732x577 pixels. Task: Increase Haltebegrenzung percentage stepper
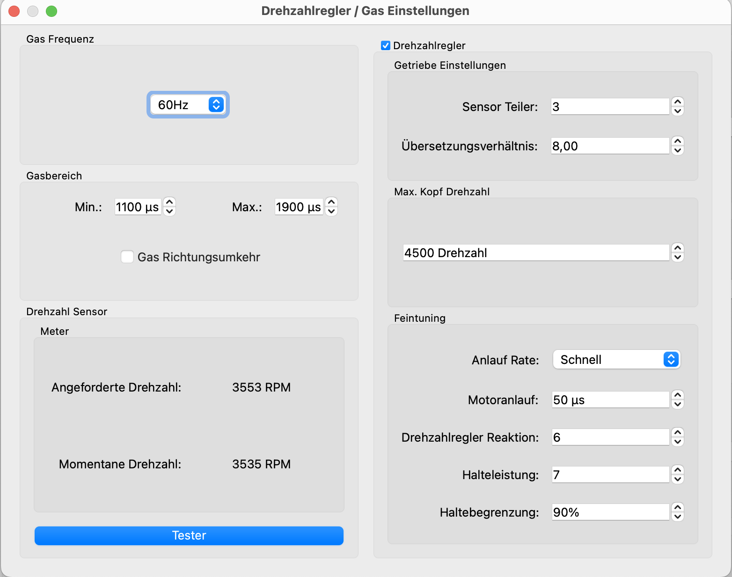click(x=677, y=507)
